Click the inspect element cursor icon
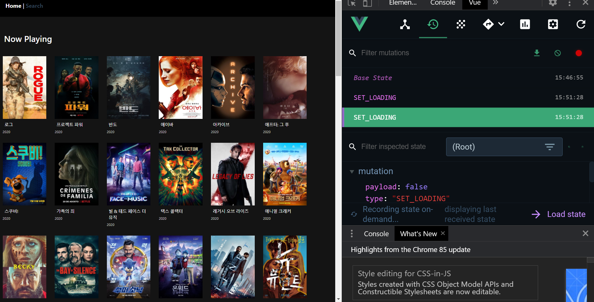 point(352,3)
